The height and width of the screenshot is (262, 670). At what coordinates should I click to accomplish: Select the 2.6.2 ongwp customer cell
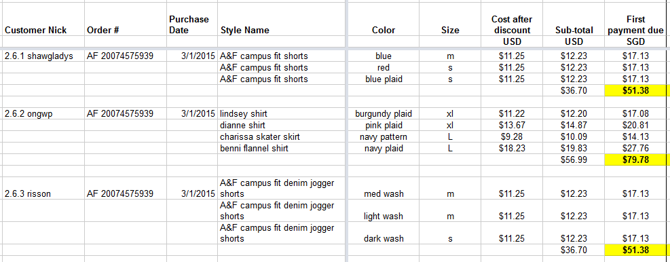point(43,113)
